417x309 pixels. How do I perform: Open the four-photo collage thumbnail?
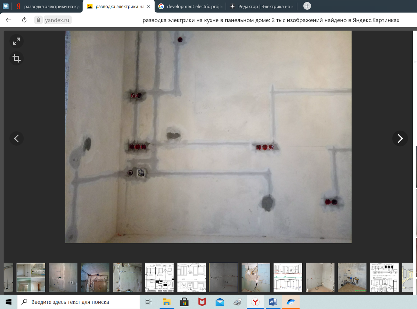[31, 277]
